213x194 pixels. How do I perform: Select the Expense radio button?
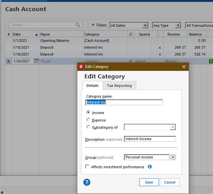pyautogui.click(x=88, y=120)
